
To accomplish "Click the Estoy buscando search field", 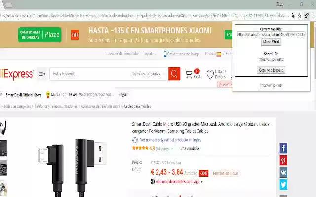I will tap(89, 74).
